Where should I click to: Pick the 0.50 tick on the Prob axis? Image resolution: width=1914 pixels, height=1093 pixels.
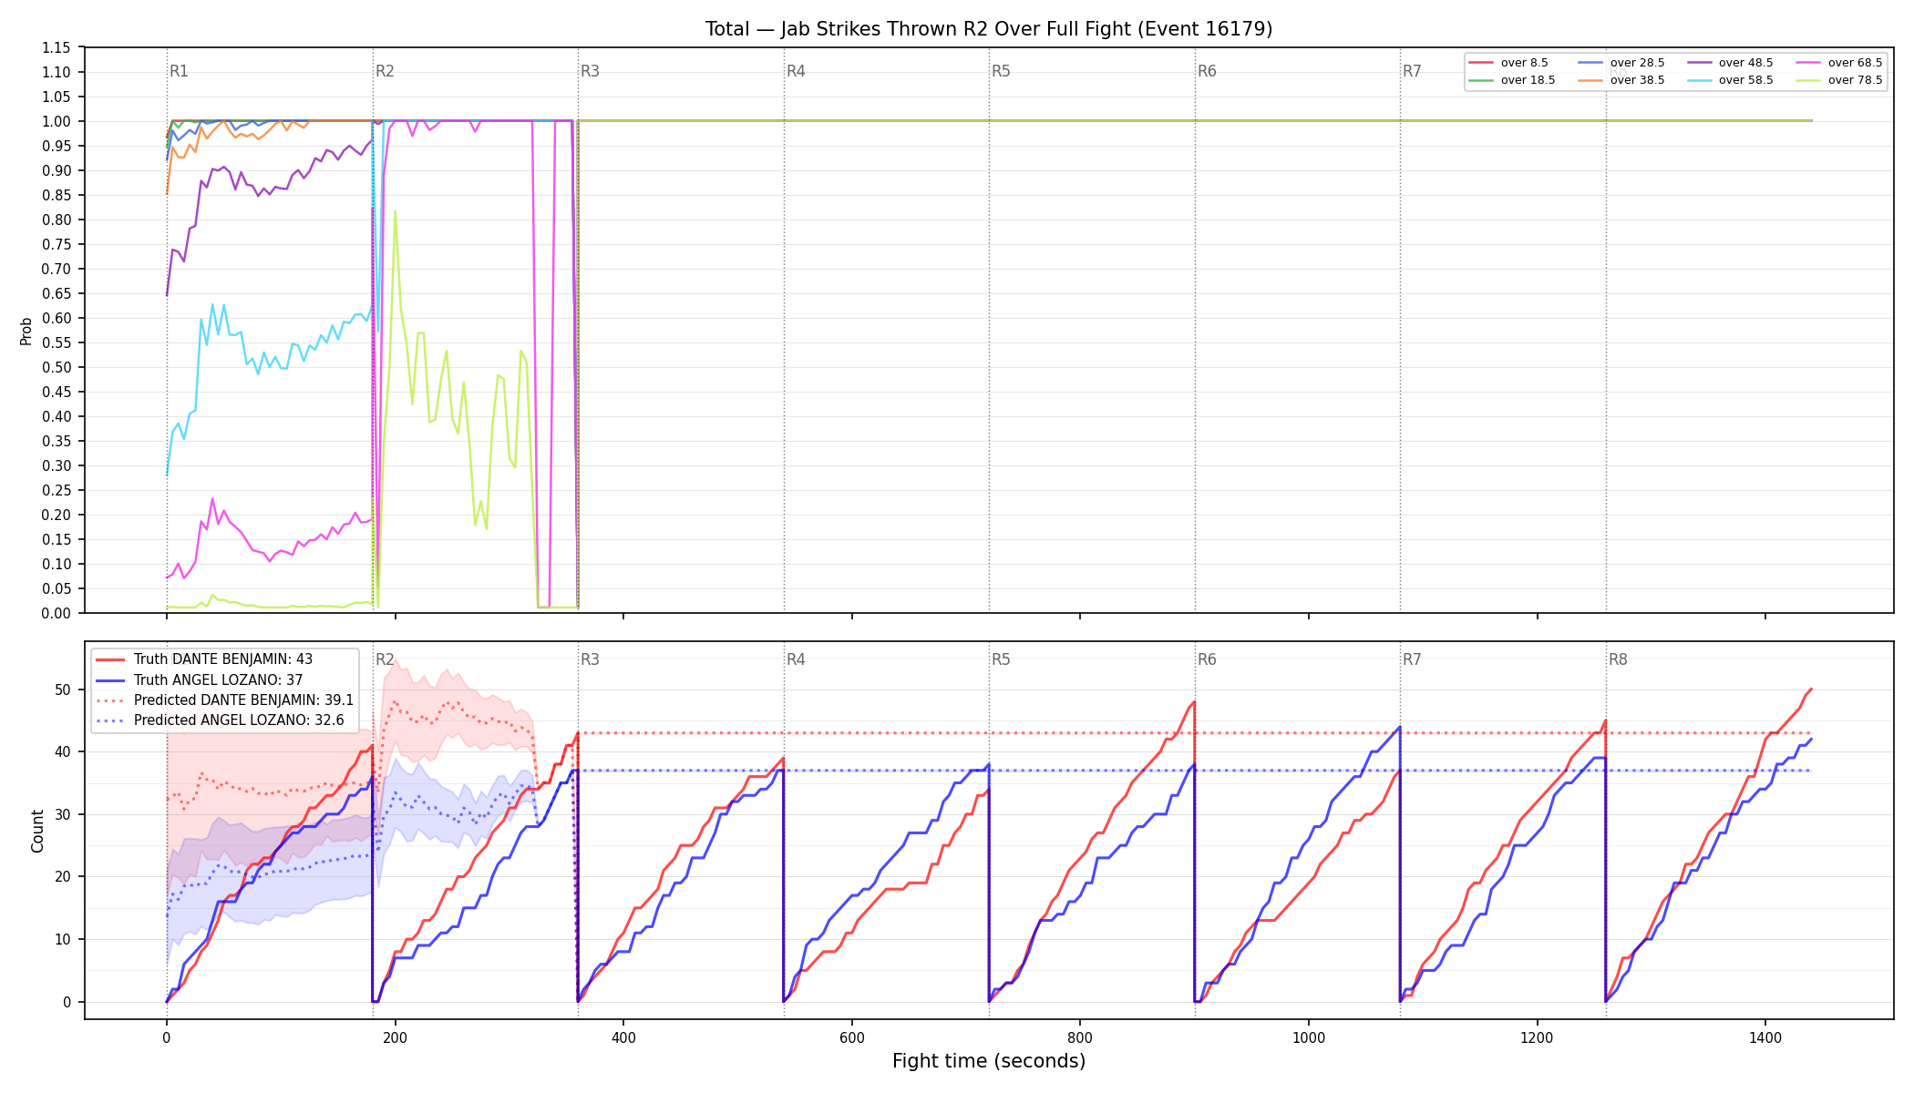[x=57, y=367]
